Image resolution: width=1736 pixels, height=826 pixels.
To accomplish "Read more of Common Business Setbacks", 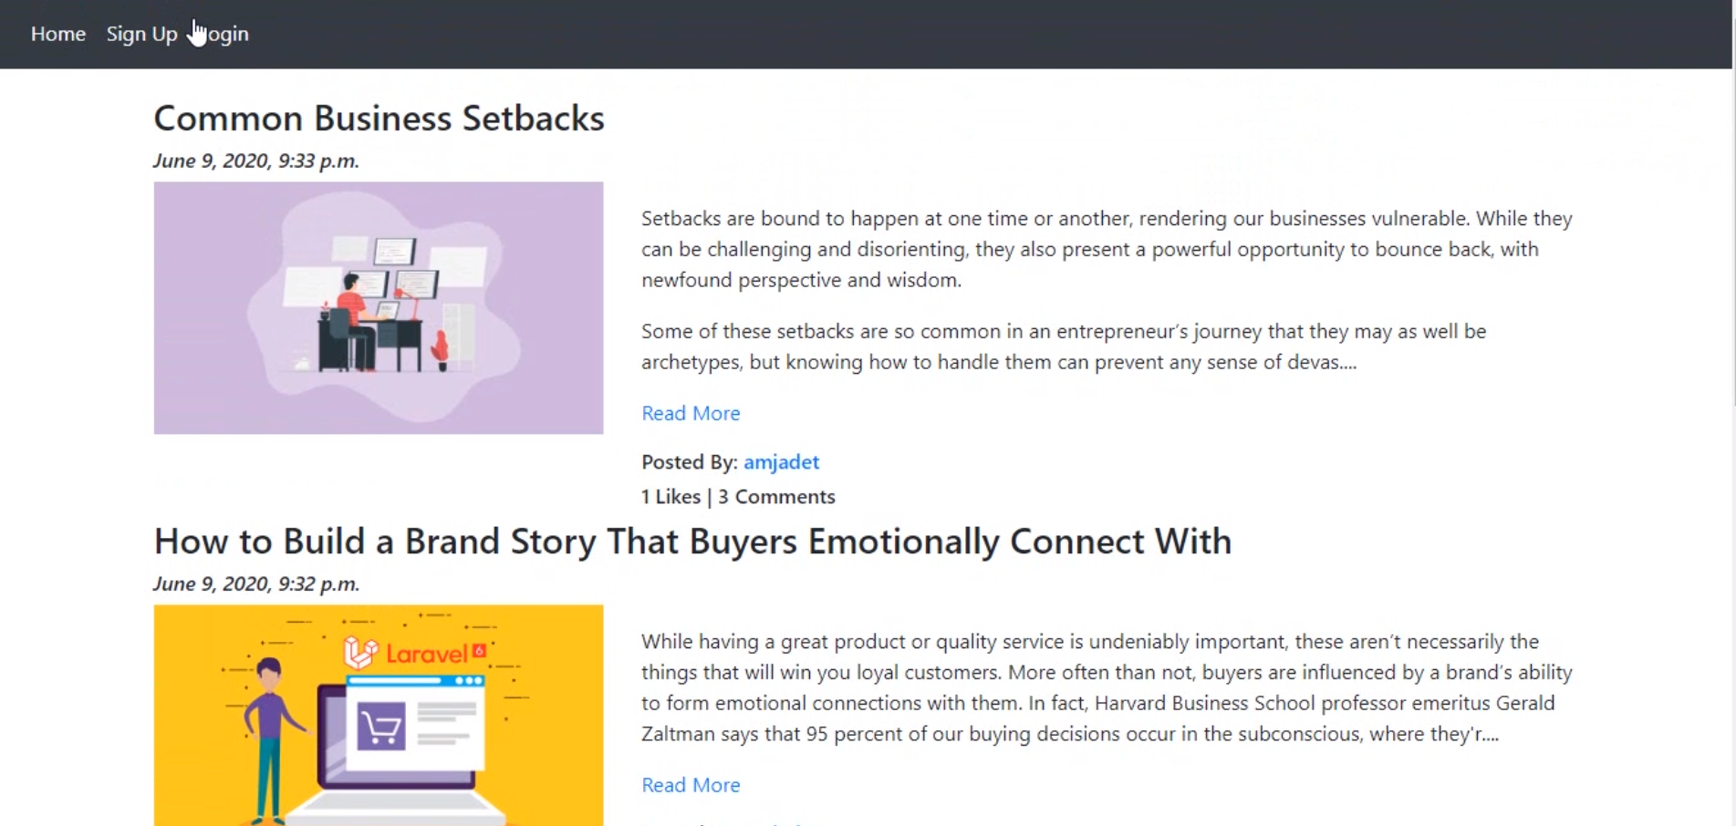I will point(691,413).
